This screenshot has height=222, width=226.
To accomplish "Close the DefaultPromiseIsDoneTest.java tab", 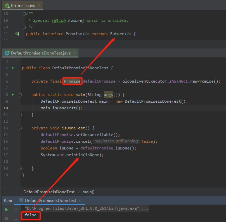I will coord(74,53).
